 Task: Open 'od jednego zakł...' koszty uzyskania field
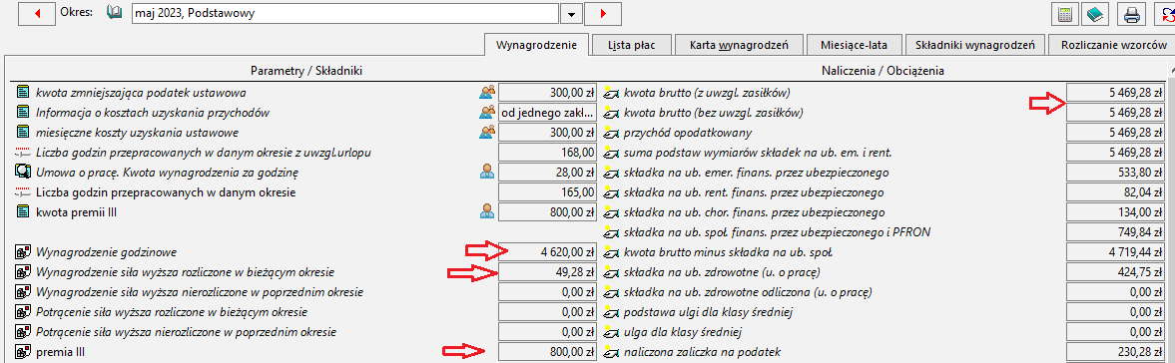tap(548, 113)
